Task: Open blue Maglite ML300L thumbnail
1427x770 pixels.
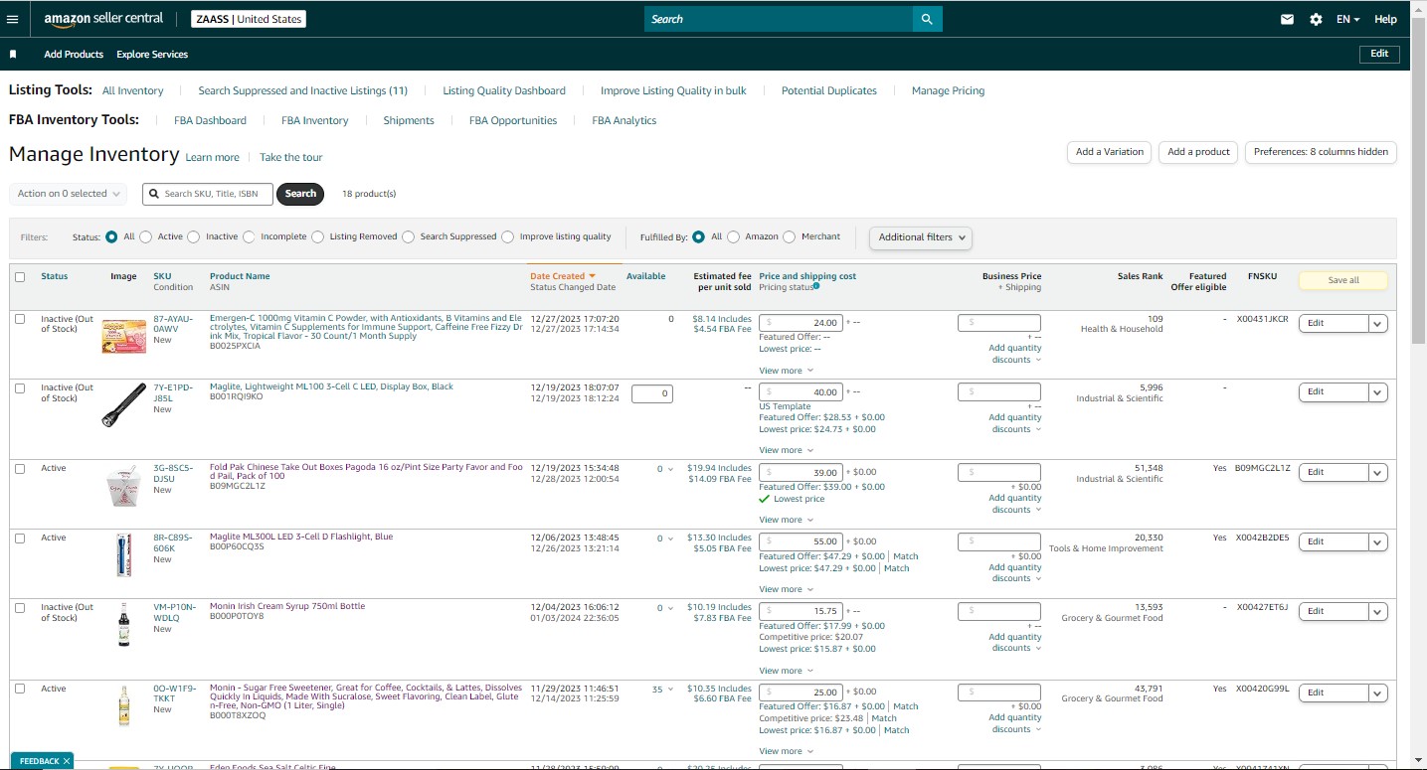Action: pos(123,555)
